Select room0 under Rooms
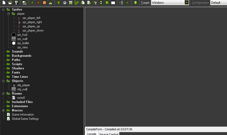Screen dimensions: 227x135 coord(21,98)
